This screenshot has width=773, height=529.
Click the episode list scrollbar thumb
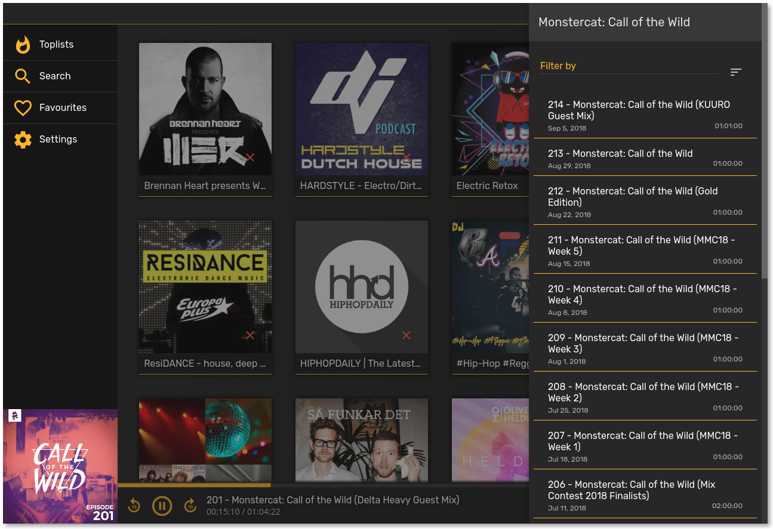click(x=765, y=141)
